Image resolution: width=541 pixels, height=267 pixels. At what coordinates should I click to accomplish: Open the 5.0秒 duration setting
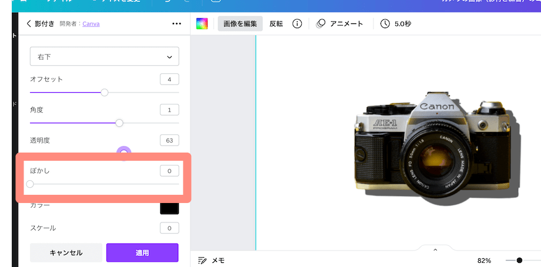(x=396, y=24)
